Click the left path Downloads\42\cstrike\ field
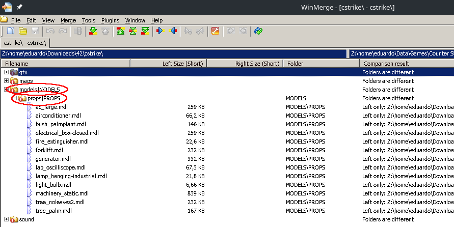Image resolution: width=454 pixels, height=227 pixels. (174, 53)
